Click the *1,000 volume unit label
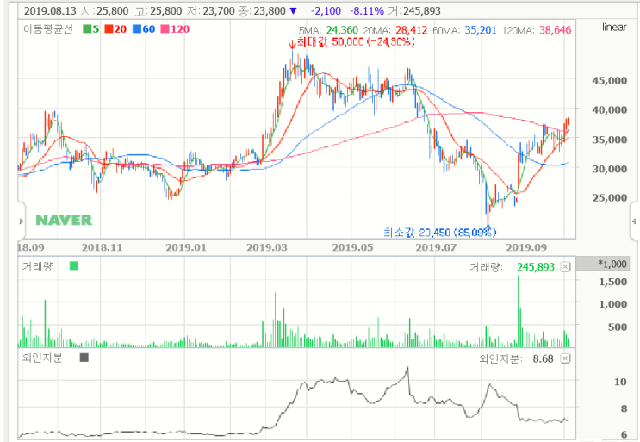The image size is (640, 442). click(612, 264)
